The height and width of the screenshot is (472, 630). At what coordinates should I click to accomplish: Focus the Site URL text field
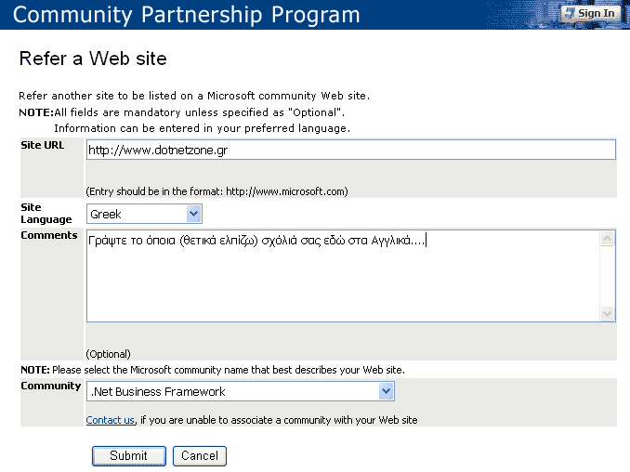tap(350, 150)
